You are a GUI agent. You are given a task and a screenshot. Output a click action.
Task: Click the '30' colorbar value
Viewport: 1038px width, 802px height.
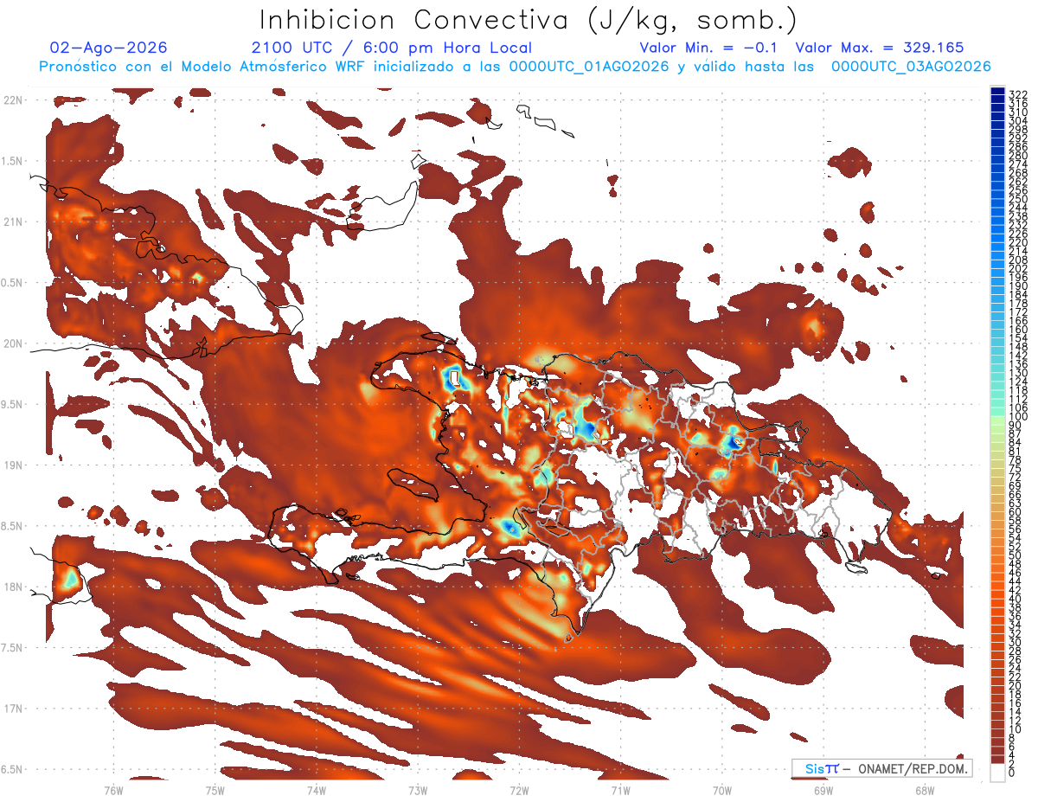tap(1016, 642)
